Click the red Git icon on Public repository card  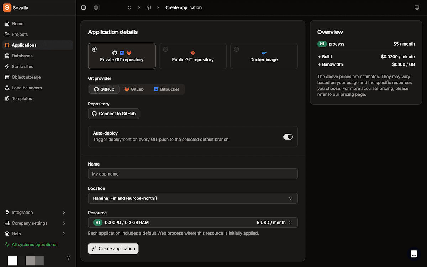(193, 53)
